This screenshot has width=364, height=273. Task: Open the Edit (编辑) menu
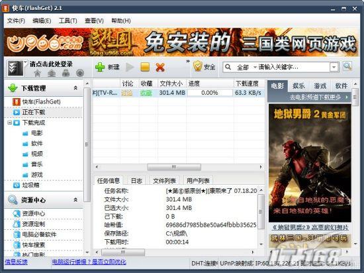coord(42,21)
